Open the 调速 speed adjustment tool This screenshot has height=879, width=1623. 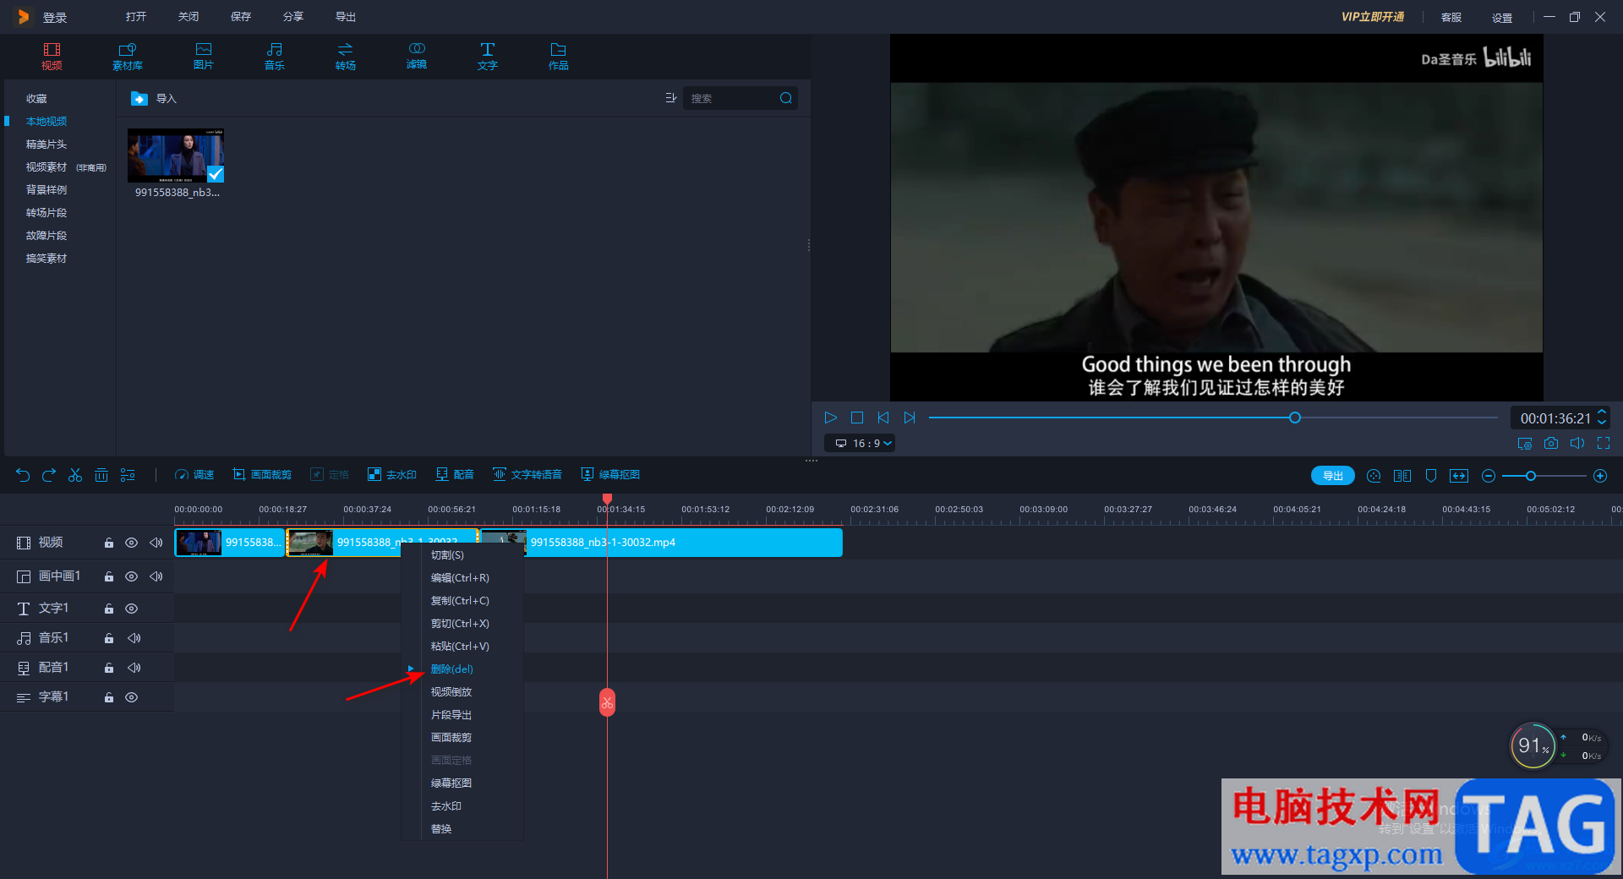[194, 475]
